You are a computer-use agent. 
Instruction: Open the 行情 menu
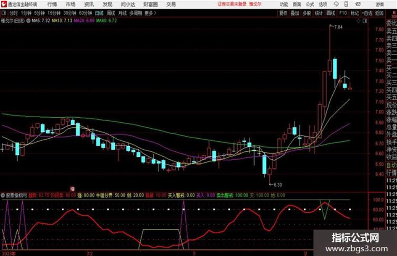pos(52,4)
